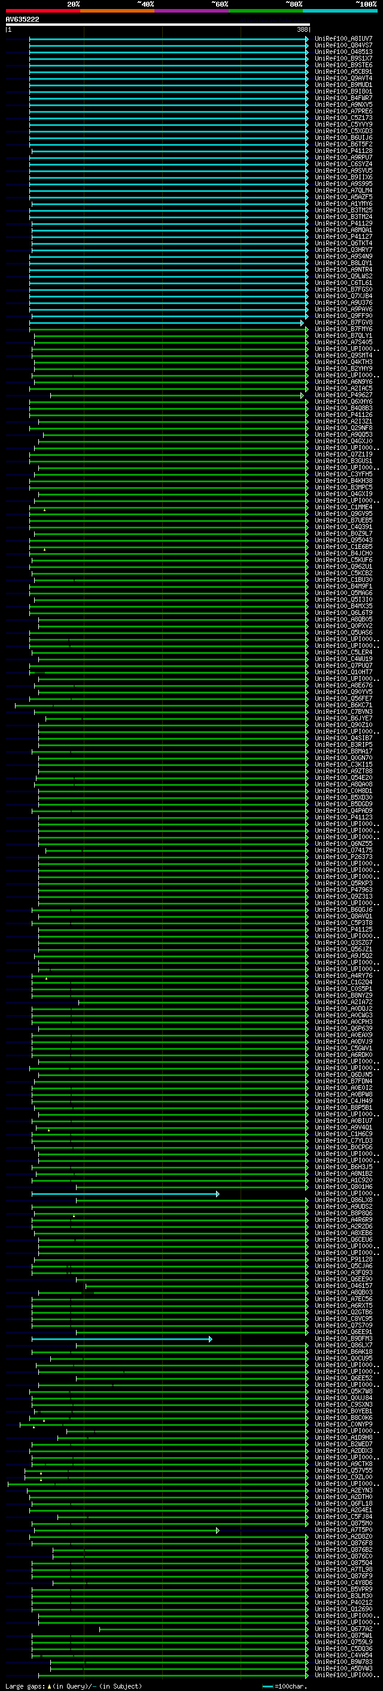Open hit UniRef100_P49627

(x=343, y=395)
